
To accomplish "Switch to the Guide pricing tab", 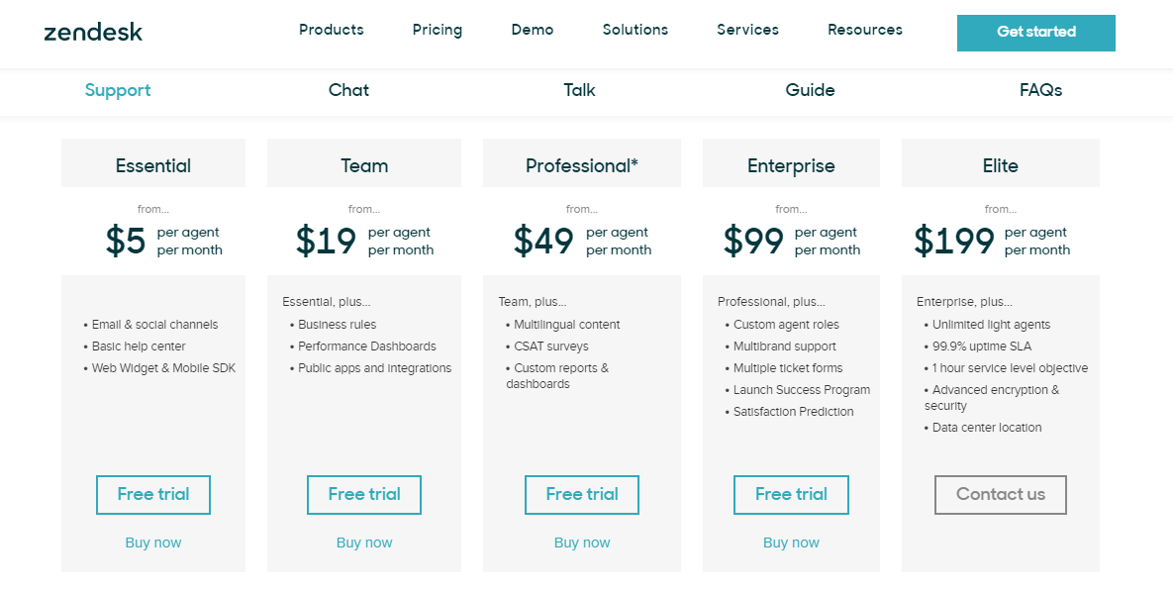I will 810,90.
